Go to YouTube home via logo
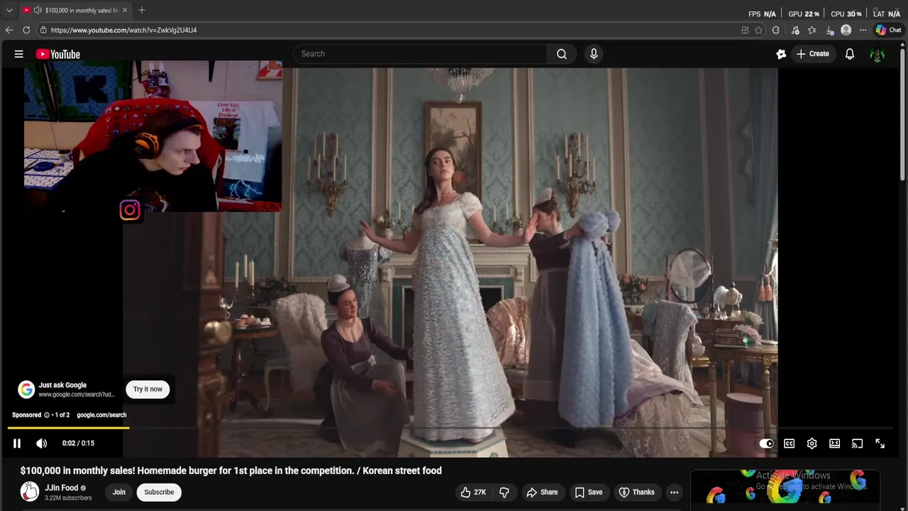This screenshot has height=511, width=908. pyautogui.click(x=57, y=54)
